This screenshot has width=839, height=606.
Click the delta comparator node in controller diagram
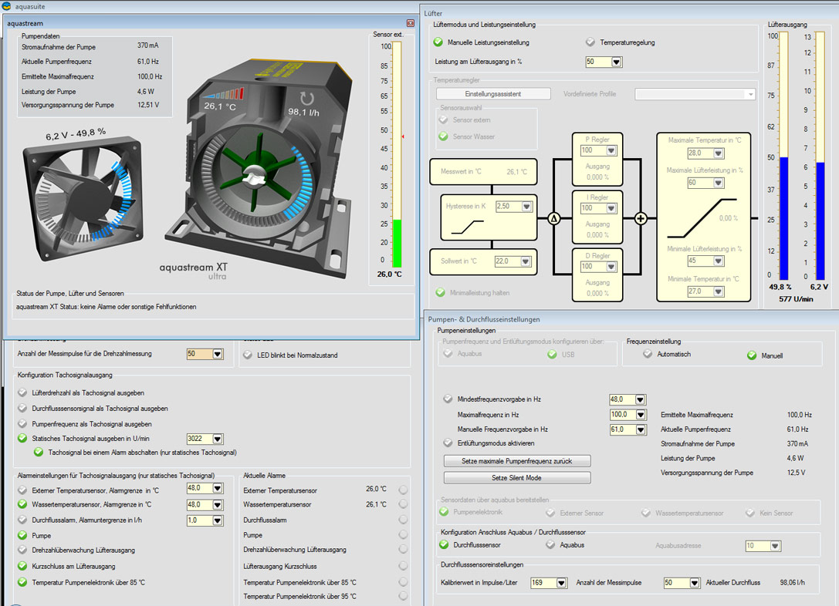click(x=554, y=218)
